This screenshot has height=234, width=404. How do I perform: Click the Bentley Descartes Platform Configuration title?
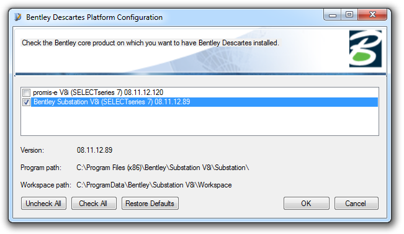94,17
